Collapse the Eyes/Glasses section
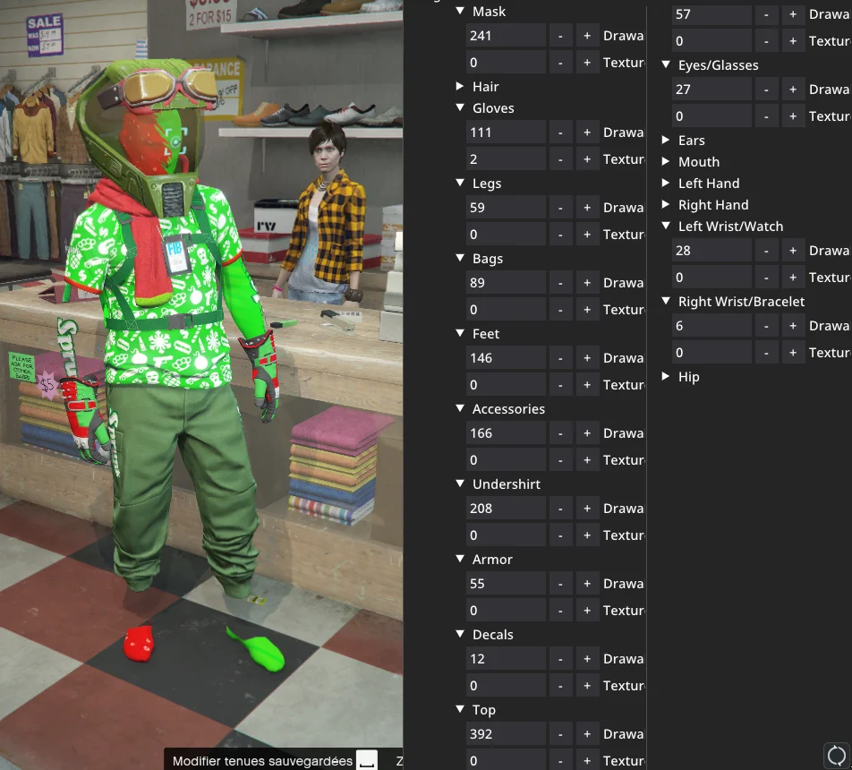Screen dimensions: 852x770 666,64
